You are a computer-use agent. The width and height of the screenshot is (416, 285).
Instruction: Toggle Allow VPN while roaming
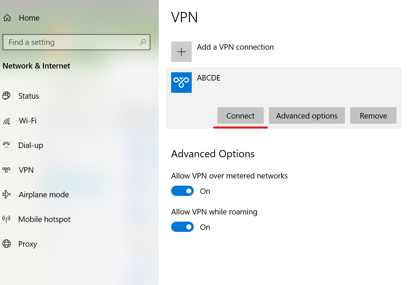[x=182, y=227]
